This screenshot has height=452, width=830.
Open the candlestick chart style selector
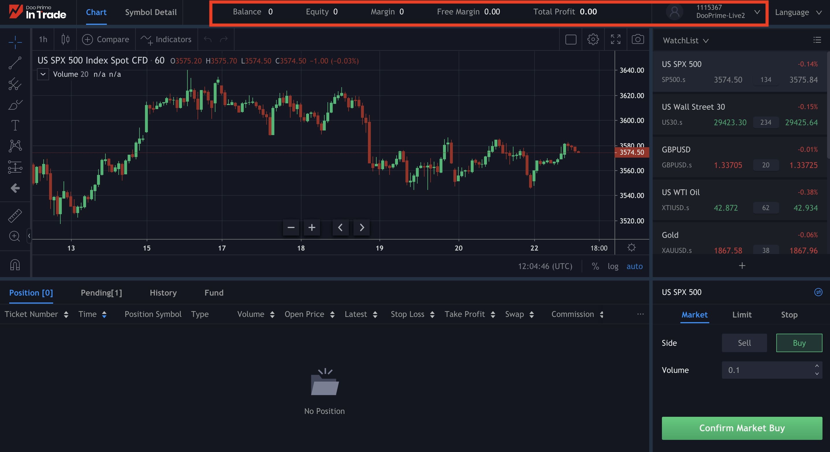65,39
